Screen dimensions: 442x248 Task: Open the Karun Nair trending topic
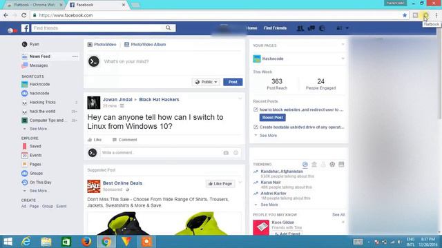pyautogui.click(x=270, y=182)
